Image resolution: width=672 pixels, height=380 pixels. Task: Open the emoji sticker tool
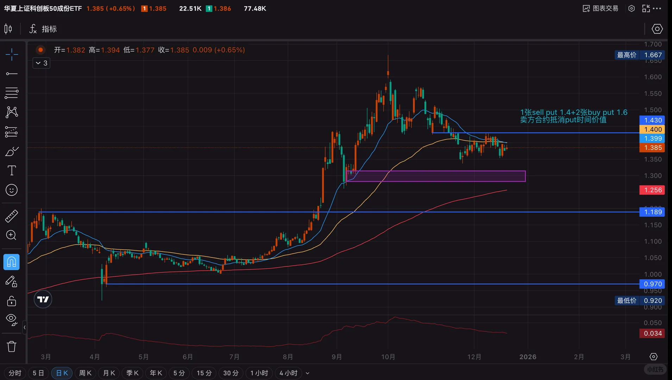(11, 190)
